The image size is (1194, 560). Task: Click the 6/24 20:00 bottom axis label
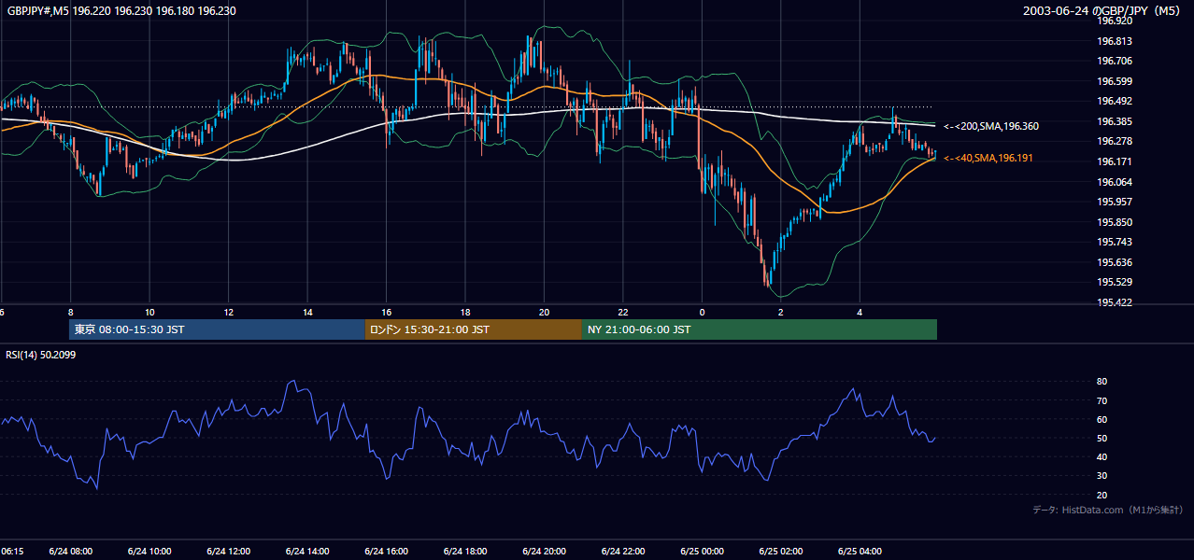(x=545, y=552)
